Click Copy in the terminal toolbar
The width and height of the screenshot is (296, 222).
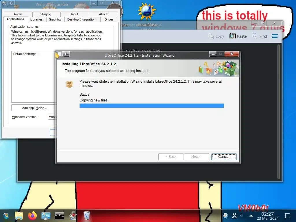(216, 36)
